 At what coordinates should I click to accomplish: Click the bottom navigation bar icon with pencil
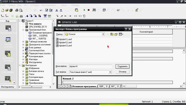(x=8, y=79)
